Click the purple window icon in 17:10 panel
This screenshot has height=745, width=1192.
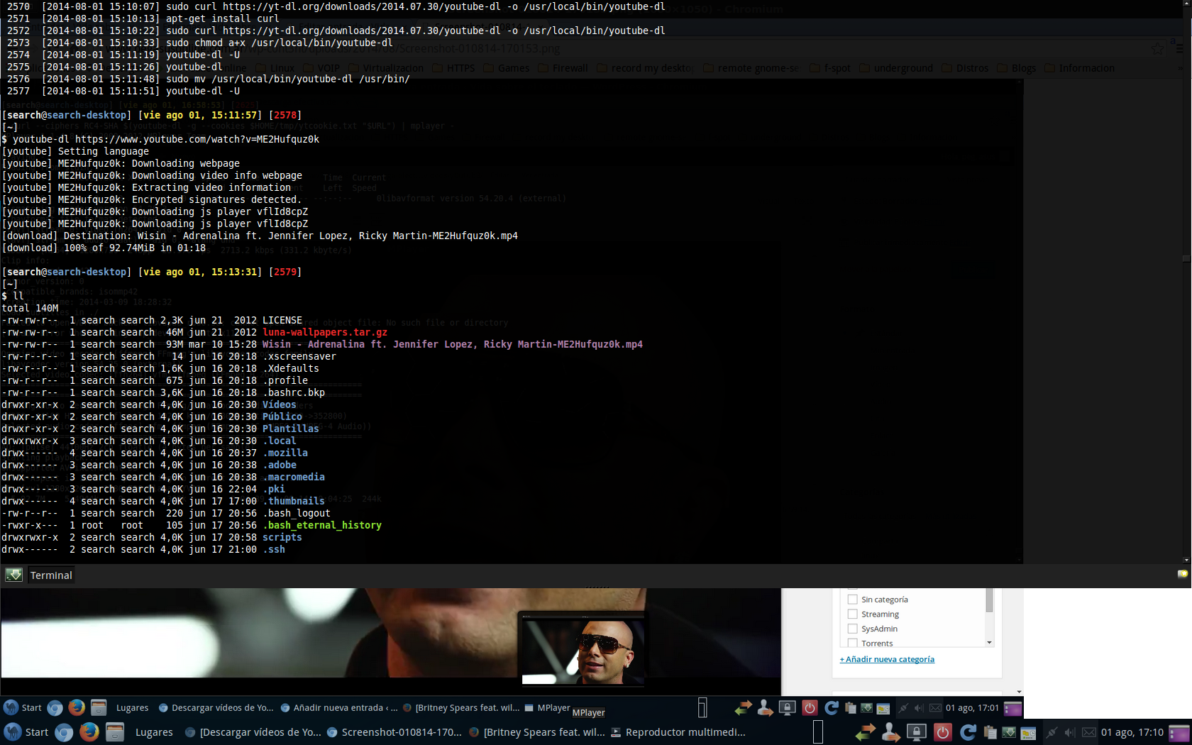1180,733
